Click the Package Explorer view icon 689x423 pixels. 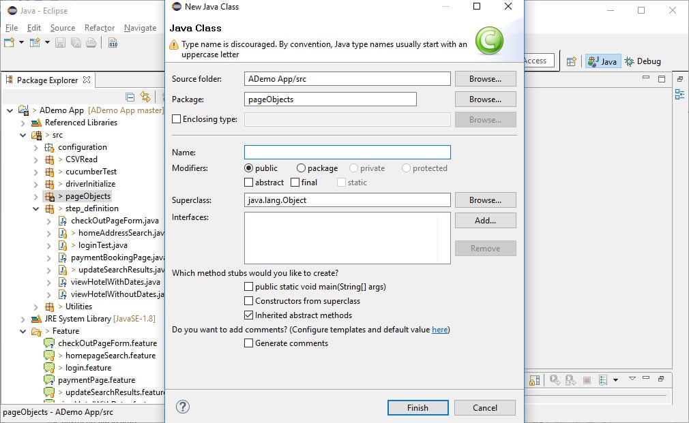[10, 80]
